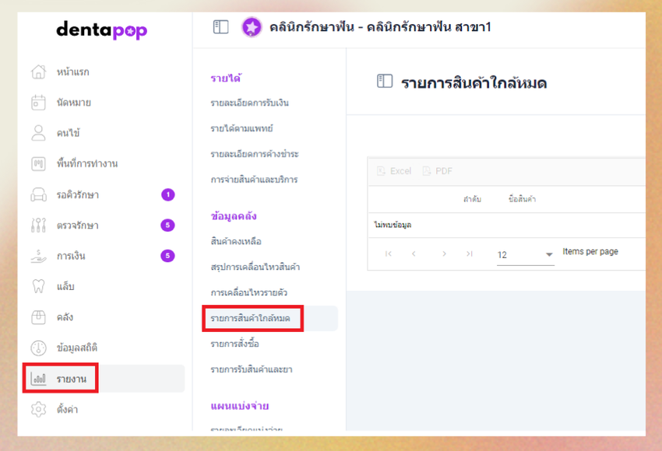
Task: Click the ชื่อสินค้า column header
Action: [523, 199]
